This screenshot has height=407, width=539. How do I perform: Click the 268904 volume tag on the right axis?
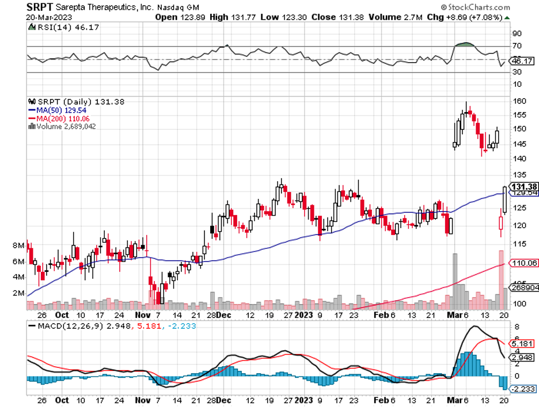(525, 287)
